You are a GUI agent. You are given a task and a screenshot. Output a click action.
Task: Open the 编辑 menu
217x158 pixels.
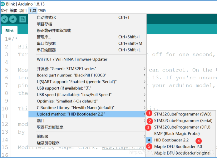(13, 11)
